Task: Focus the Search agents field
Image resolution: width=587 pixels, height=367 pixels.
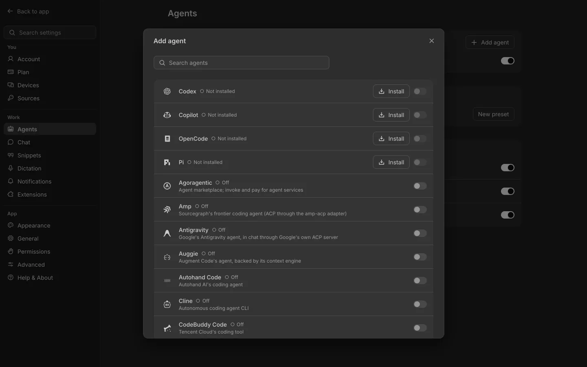Action: tap(241, 63)
